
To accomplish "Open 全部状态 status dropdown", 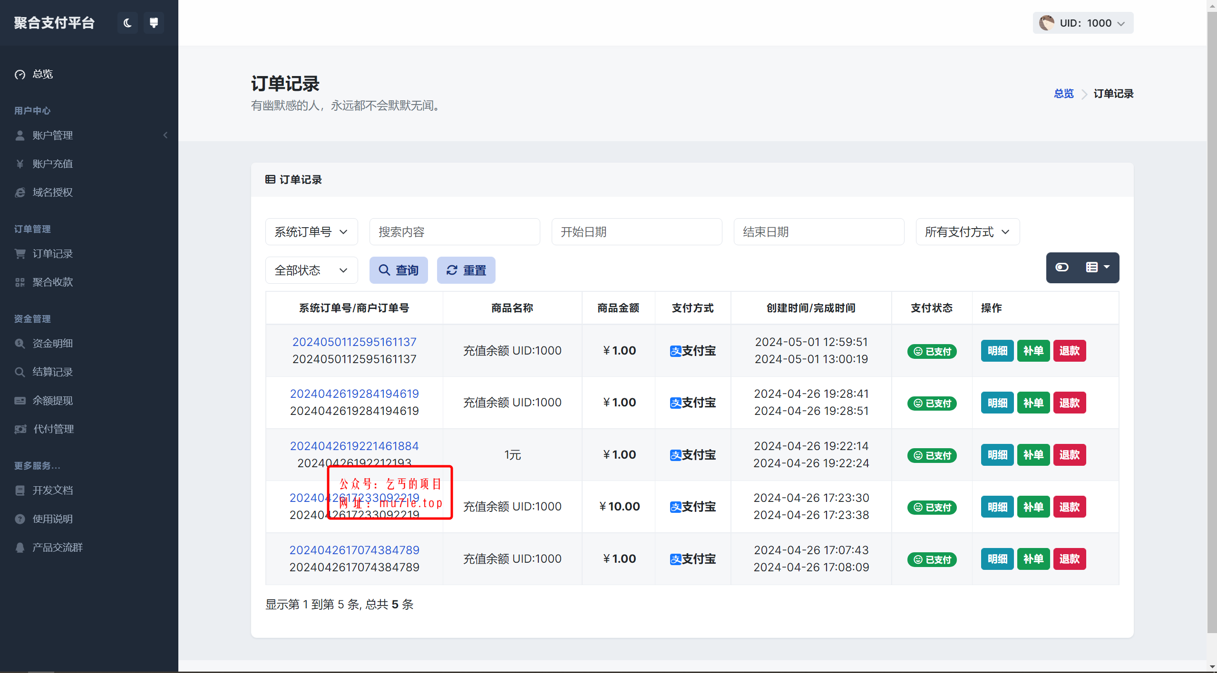I will (x=312, y=270).
